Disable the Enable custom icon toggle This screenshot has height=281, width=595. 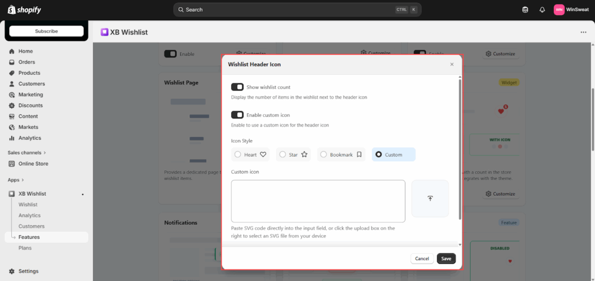(237, 115)
